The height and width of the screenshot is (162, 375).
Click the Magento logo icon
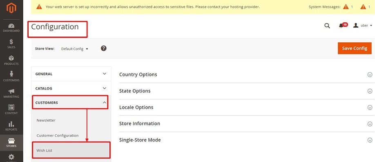point(11,8)
